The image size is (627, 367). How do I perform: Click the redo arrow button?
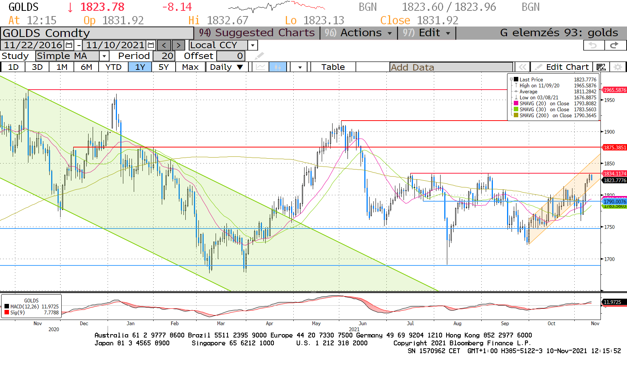614,45
